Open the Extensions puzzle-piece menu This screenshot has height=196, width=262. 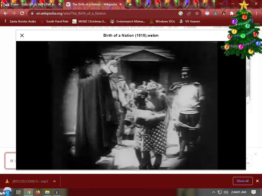[x=232, y=13]
